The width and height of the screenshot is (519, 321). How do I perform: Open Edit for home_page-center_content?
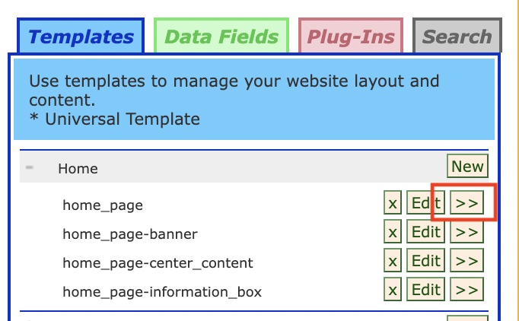pos(425,262)
